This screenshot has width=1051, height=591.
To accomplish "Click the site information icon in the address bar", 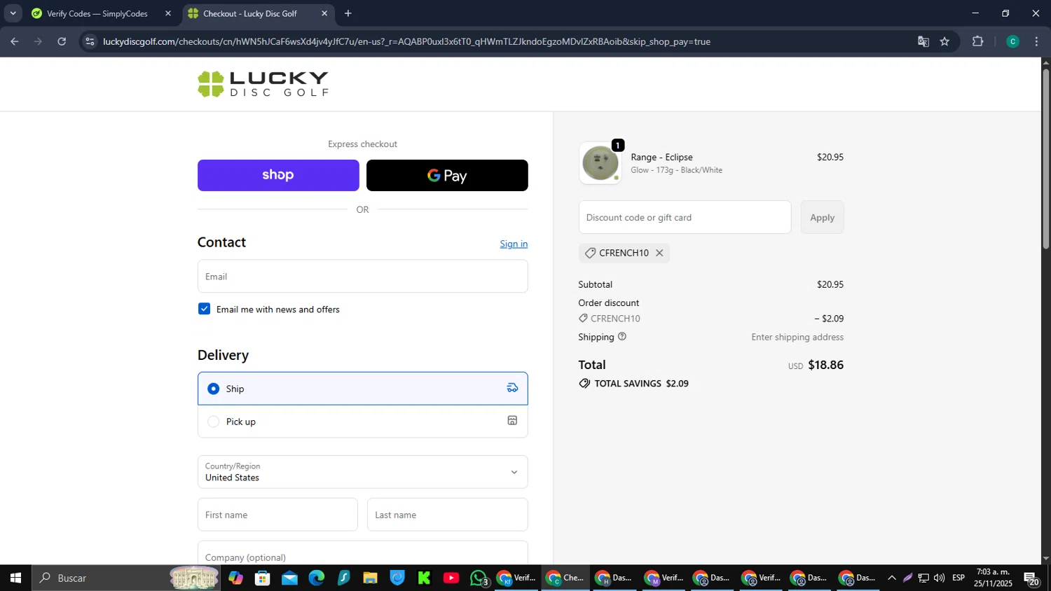I will tap(90, 41).
